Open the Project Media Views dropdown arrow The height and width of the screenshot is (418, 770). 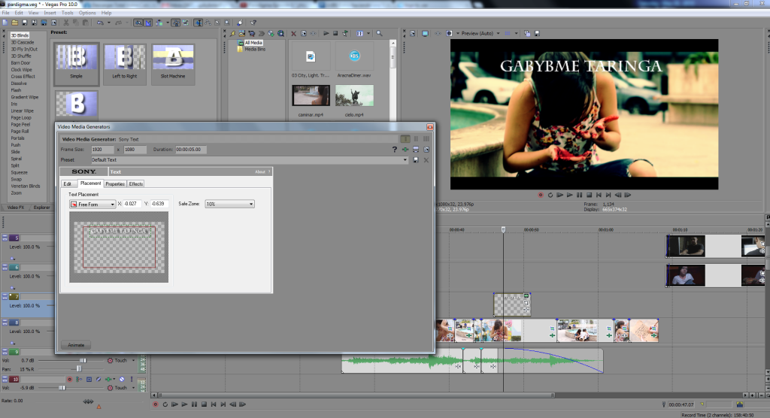pos(368,33)
